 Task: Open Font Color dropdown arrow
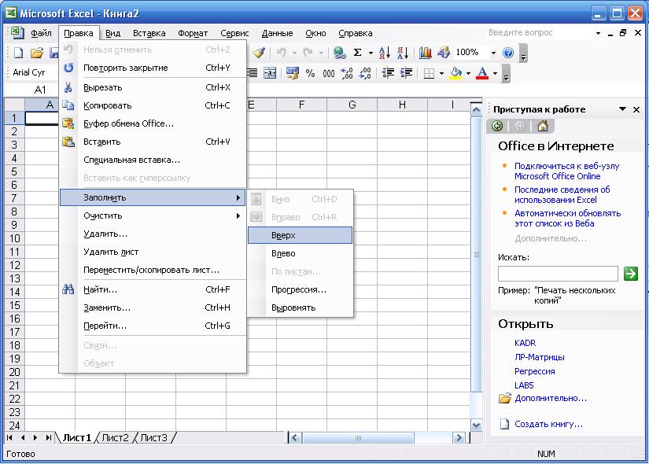[x=495, y=74]
